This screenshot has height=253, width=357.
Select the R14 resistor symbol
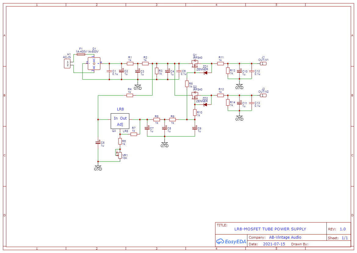pyautogui.click(x=228, y=102)
